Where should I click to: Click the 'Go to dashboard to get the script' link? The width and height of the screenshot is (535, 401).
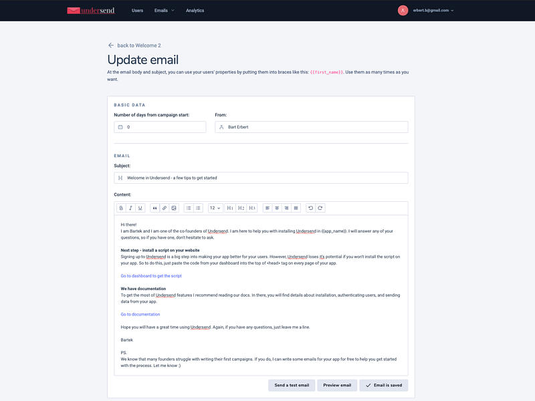(151, 276)
